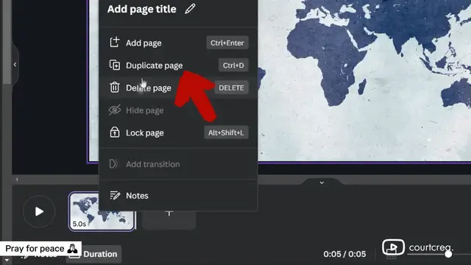Image resolution: width=471 pixels, height=265 pixels.
Task: Choose Lock page from the menu
Action: click(178, 132)
